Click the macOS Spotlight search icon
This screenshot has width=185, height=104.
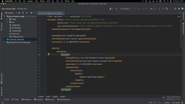tap(168, 1)
